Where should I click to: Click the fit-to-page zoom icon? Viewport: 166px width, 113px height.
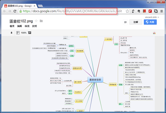pyautogui.click(x=18, y=33)
